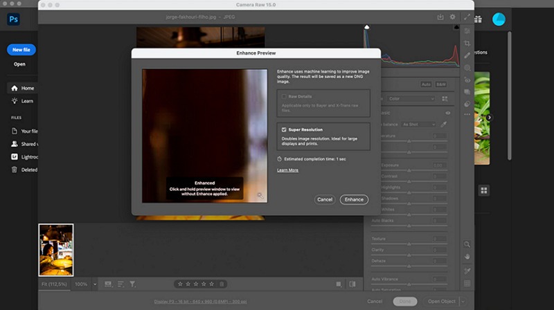Image resolution: width=554 pixels, height=310 pixels.
Task: Open the three-dot more settings icon
Action: (467, 114)
